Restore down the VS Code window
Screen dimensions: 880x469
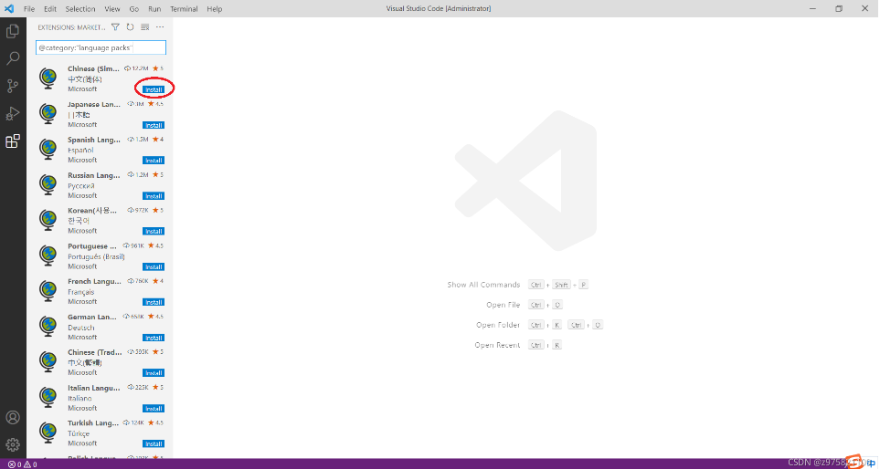click(x=839, y=8)
